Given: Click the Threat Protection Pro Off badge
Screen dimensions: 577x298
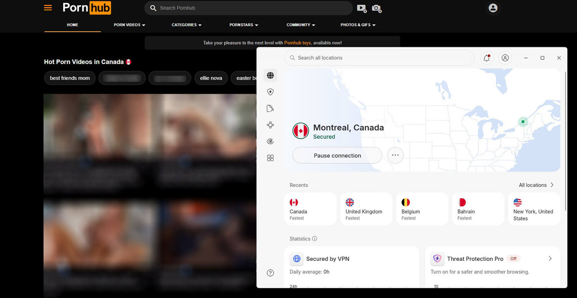Looking at the screenshot, I should pyautogui.click(x=513, y=259).
